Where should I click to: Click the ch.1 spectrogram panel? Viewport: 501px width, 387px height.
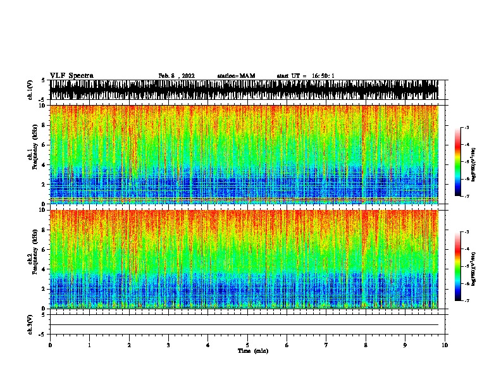[244, 154]
